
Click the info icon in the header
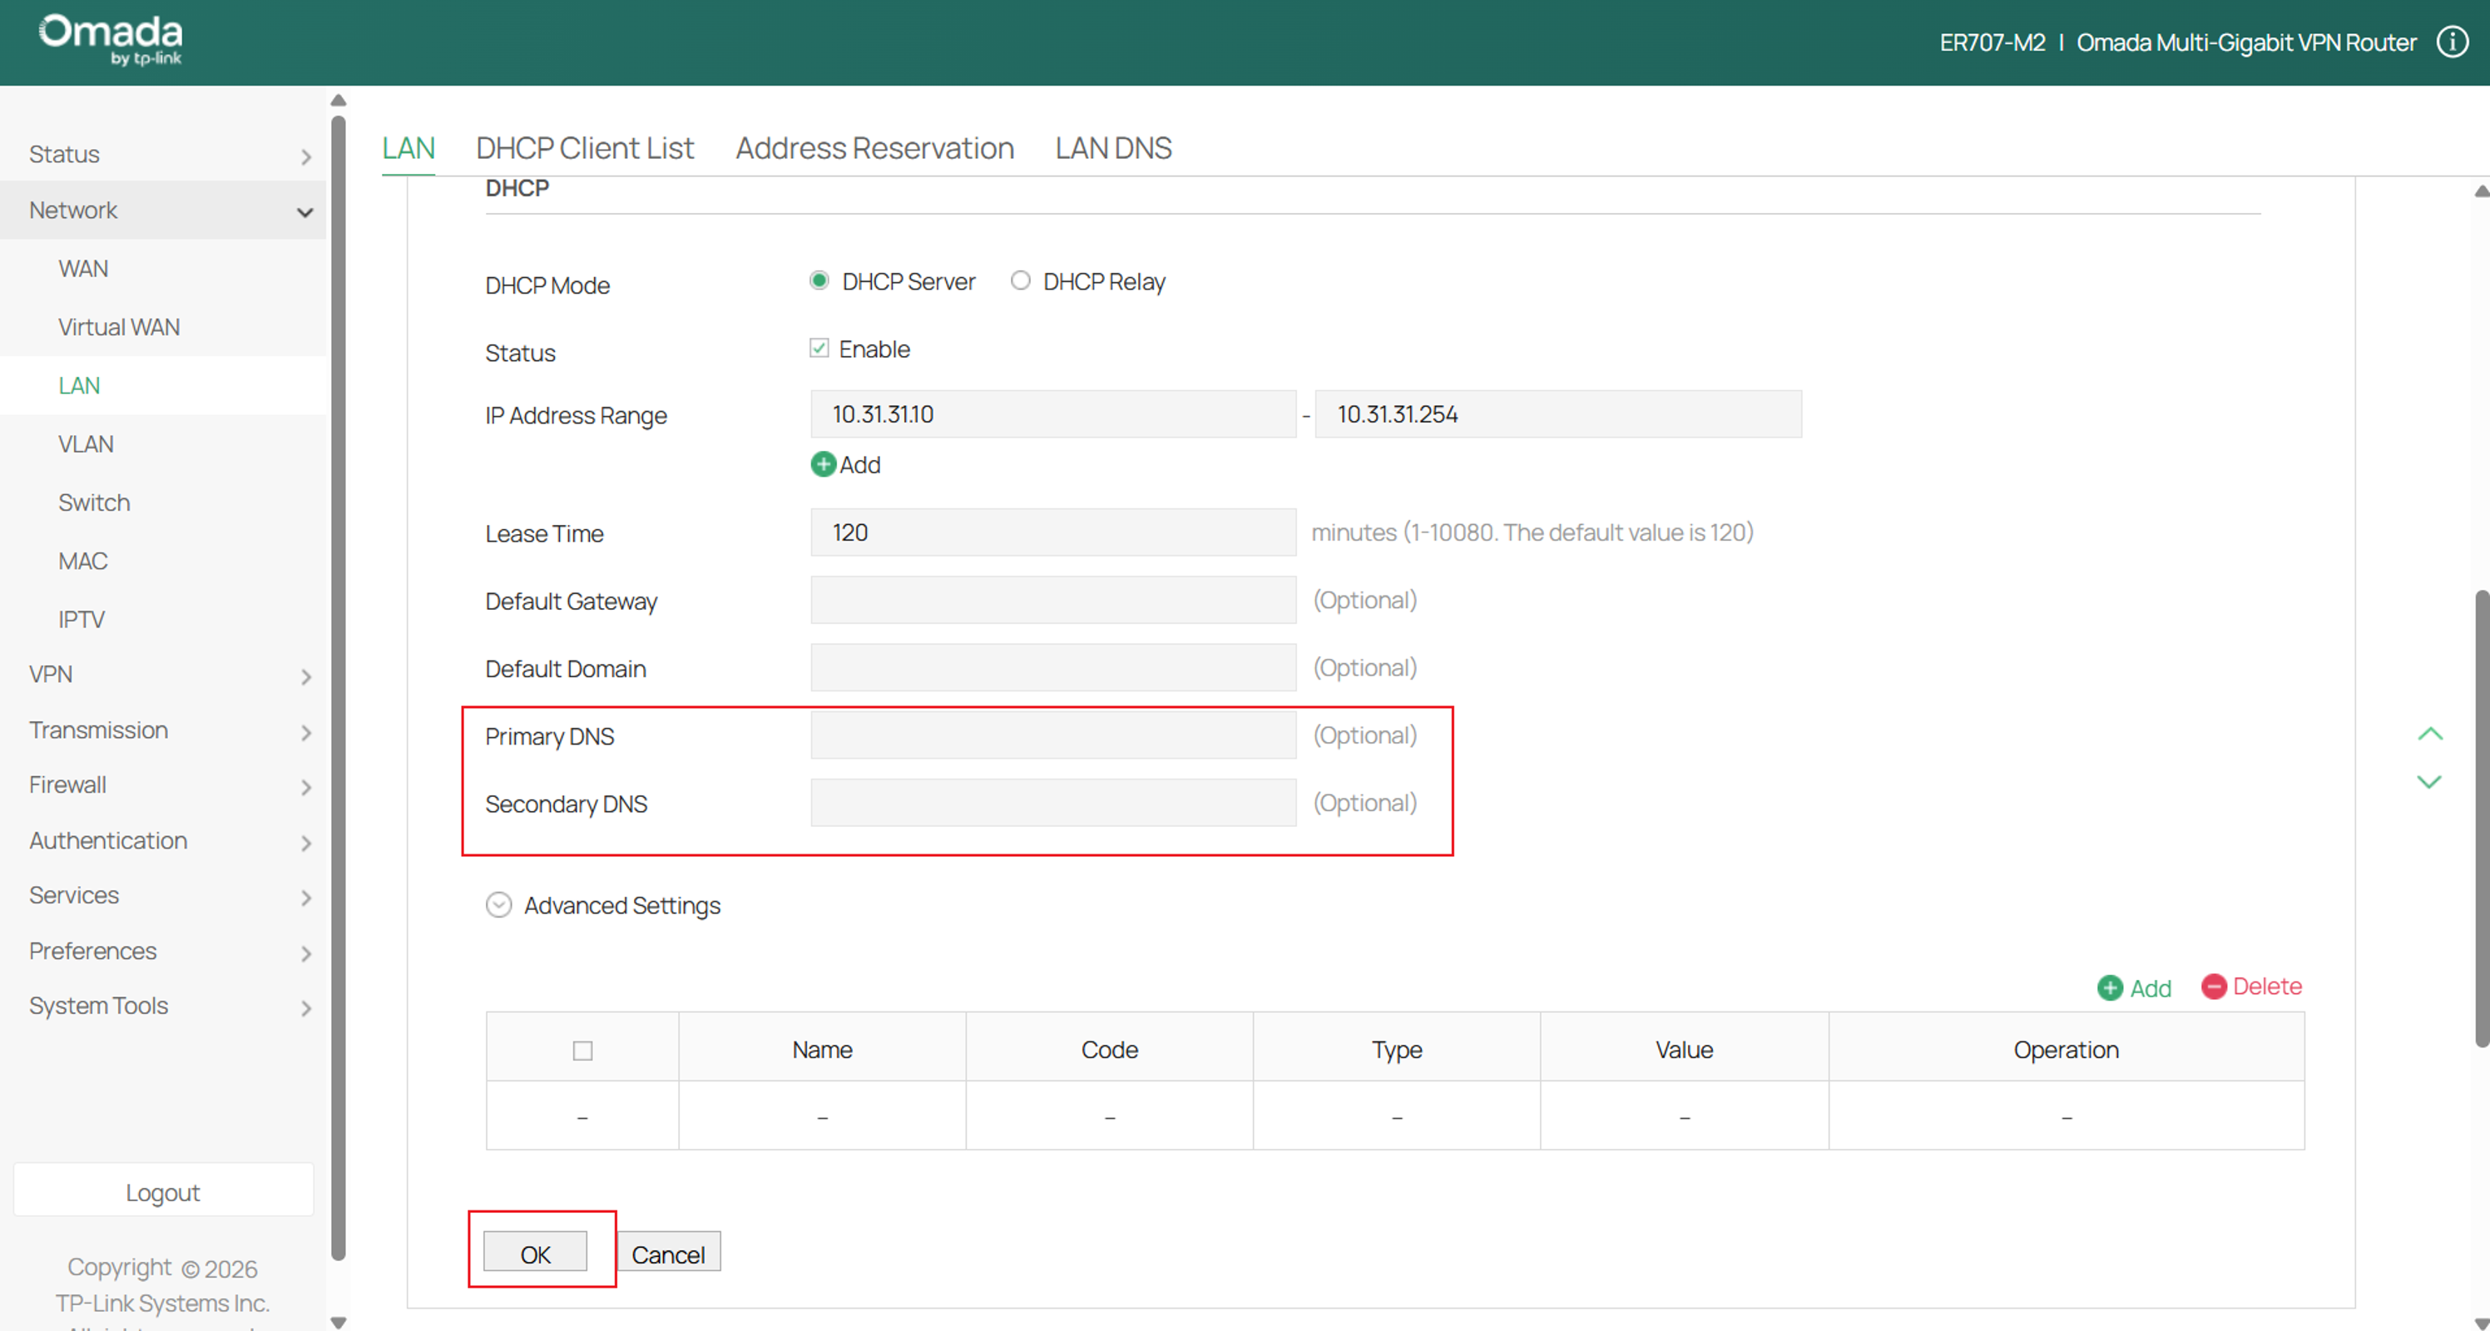(2453, 42)
